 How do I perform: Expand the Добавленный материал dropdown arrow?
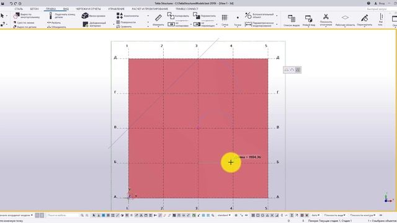click(114, 25)
